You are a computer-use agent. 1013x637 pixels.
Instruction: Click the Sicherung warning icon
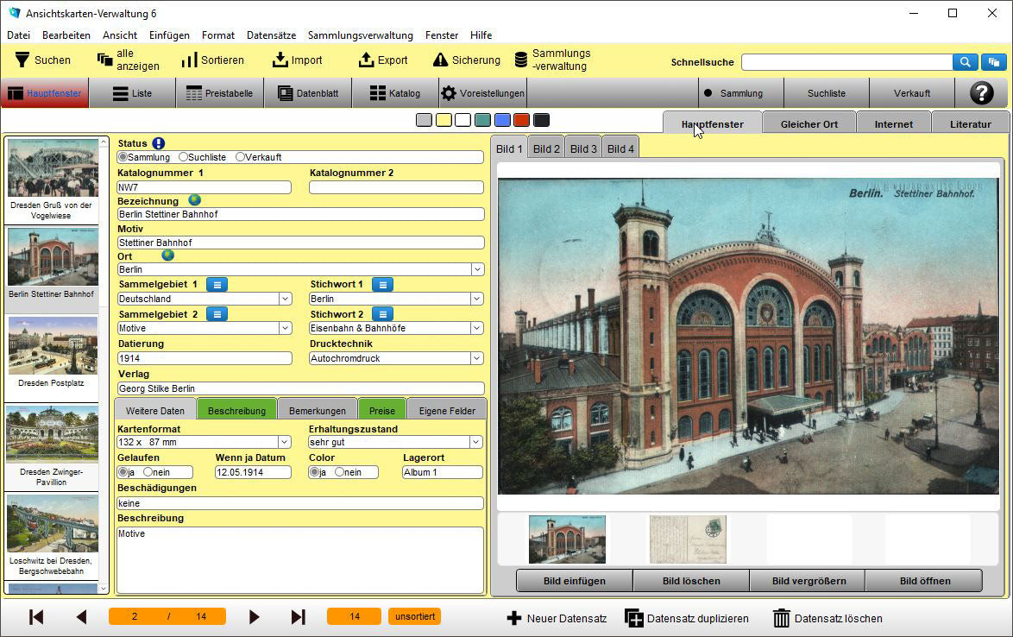[x=440, y=60]
